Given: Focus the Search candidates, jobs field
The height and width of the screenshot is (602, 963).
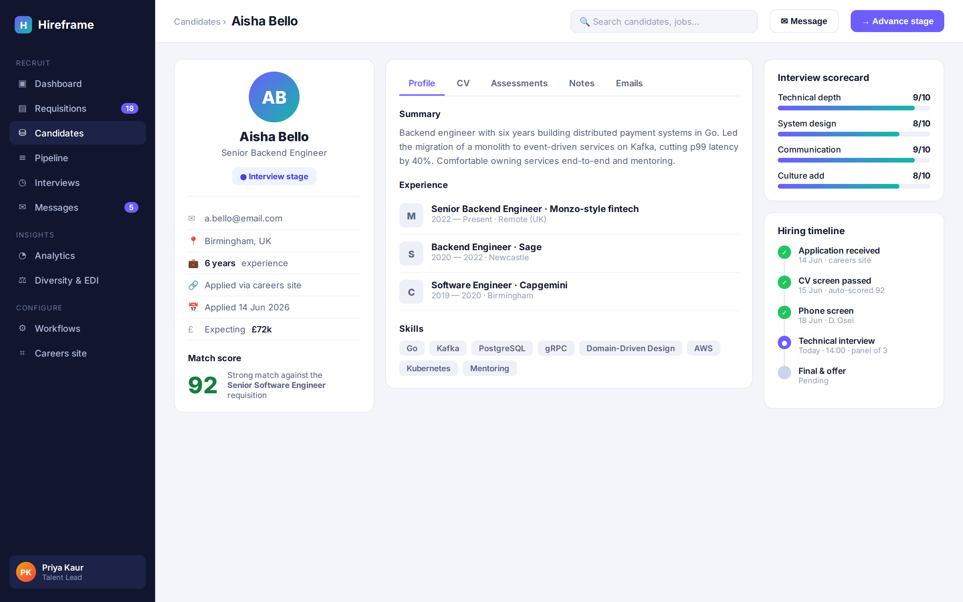Looking at the screenshot, I should [664, 21].
